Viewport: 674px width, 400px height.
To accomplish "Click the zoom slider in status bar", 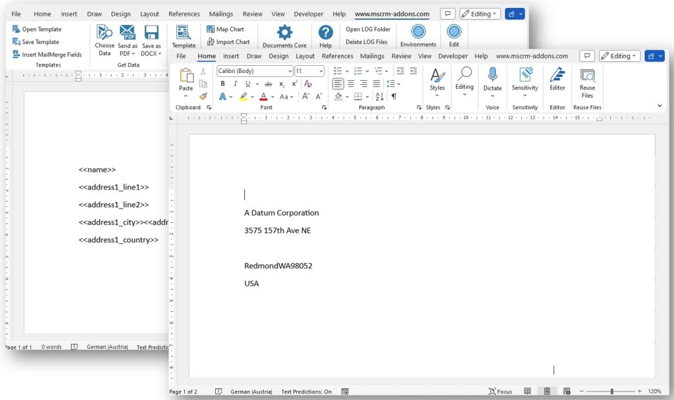I will pyautogui.click(x=610, y=391).
